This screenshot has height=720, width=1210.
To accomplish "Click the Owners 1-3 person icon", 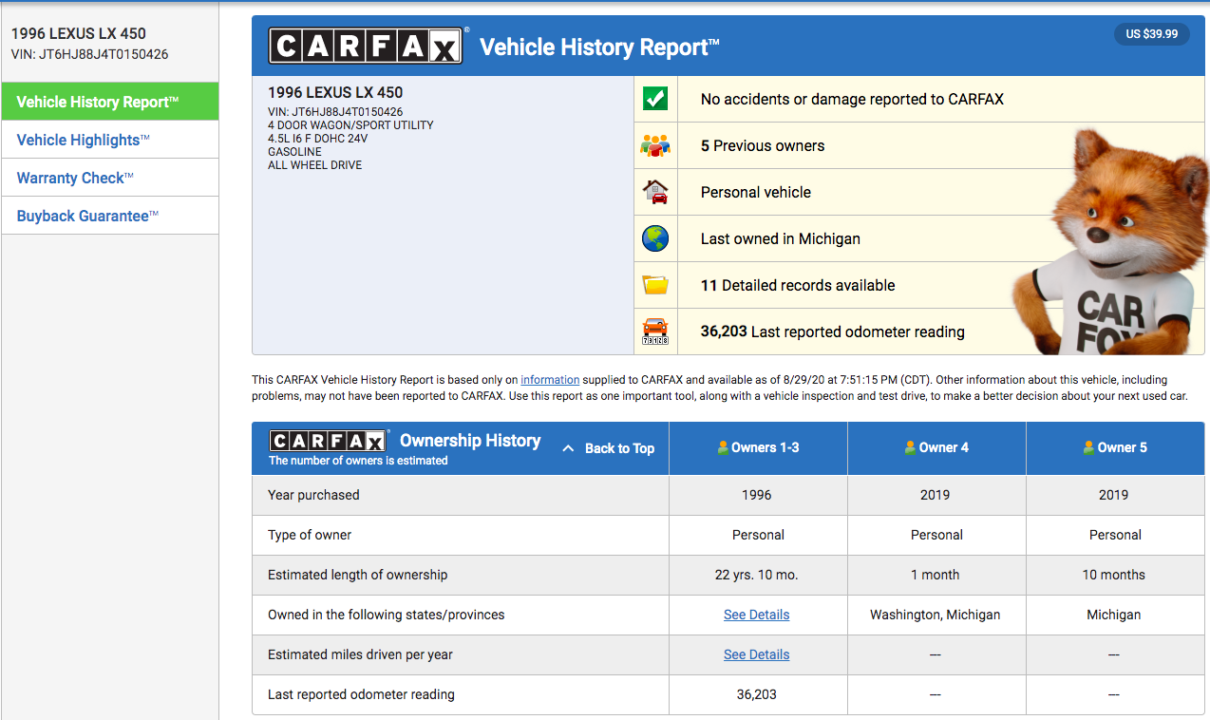I will click(x=723, y=448).
